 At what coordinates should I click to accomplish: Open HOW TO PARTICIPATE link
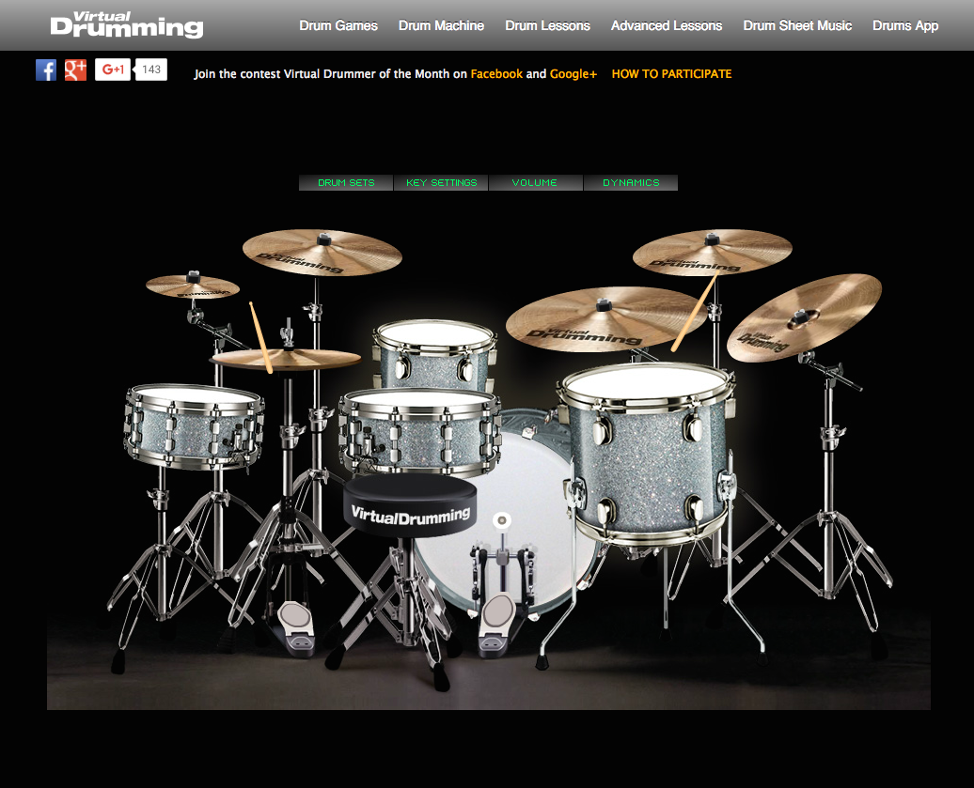pyautogui.click(x=671, y=74)
